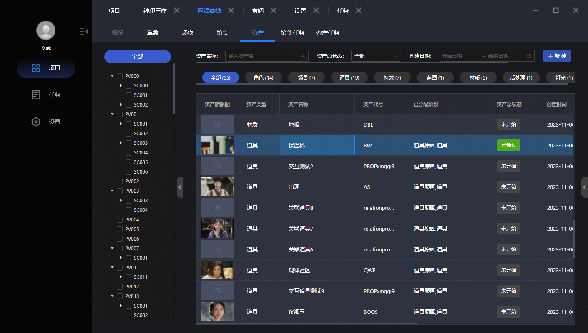Check the PV012 checkbox
Screen dimensions: 588x333
pyautogui.click(x=120, y=287)
